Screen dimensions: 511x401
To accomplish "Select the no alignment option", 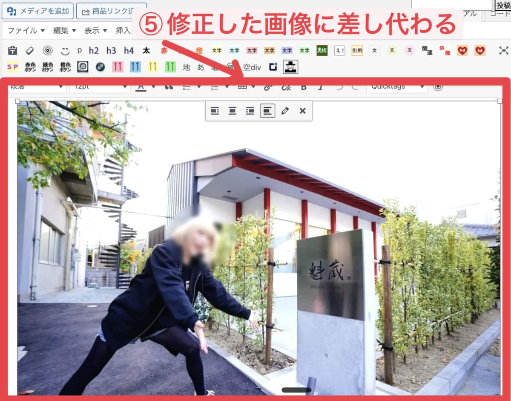I will [267, 111].
